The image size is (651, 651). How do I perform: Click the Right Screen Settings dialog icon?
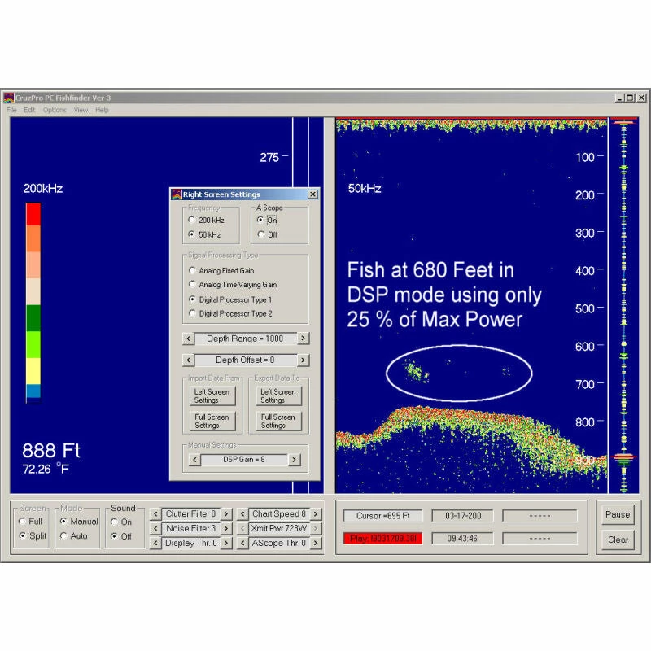point(176,194)
